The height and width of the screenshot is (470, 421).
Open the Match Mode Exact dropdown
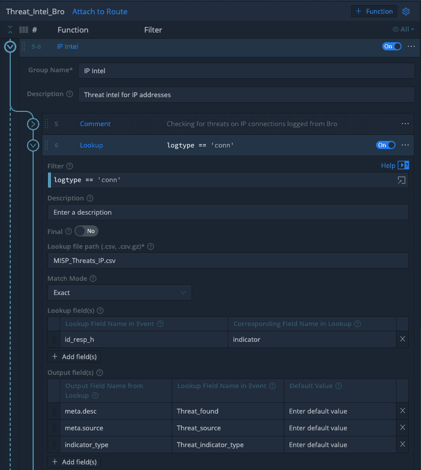[x=119, y=292]
